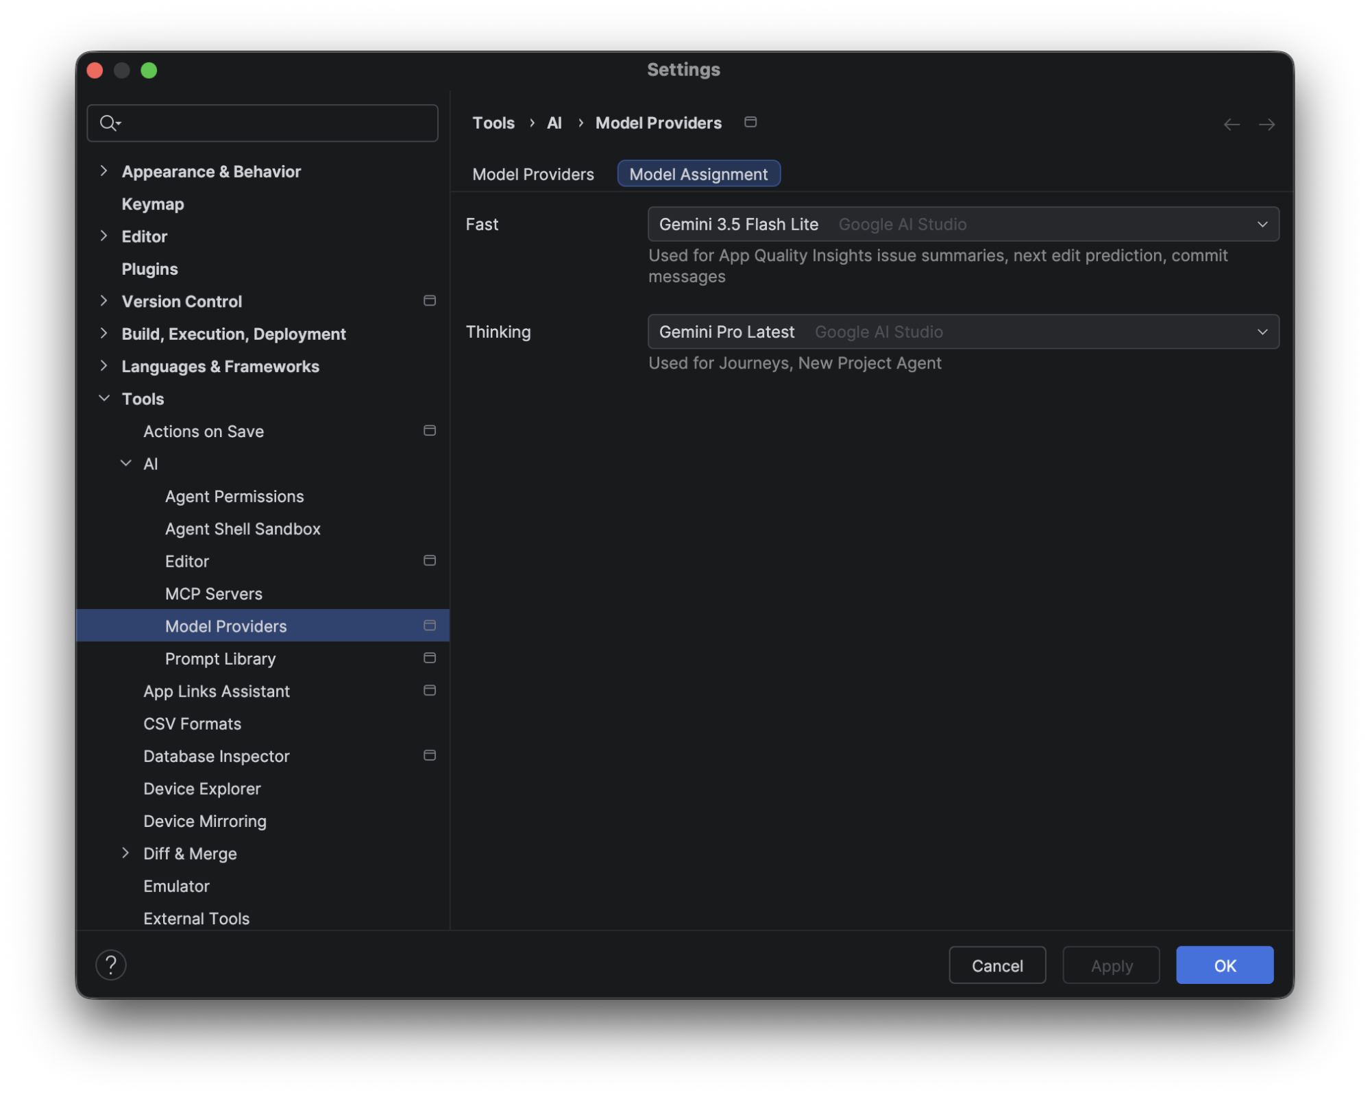Open App Links Assistant settings
The width and height of the screenshot is (1370, 1099).
pos(217,691)
